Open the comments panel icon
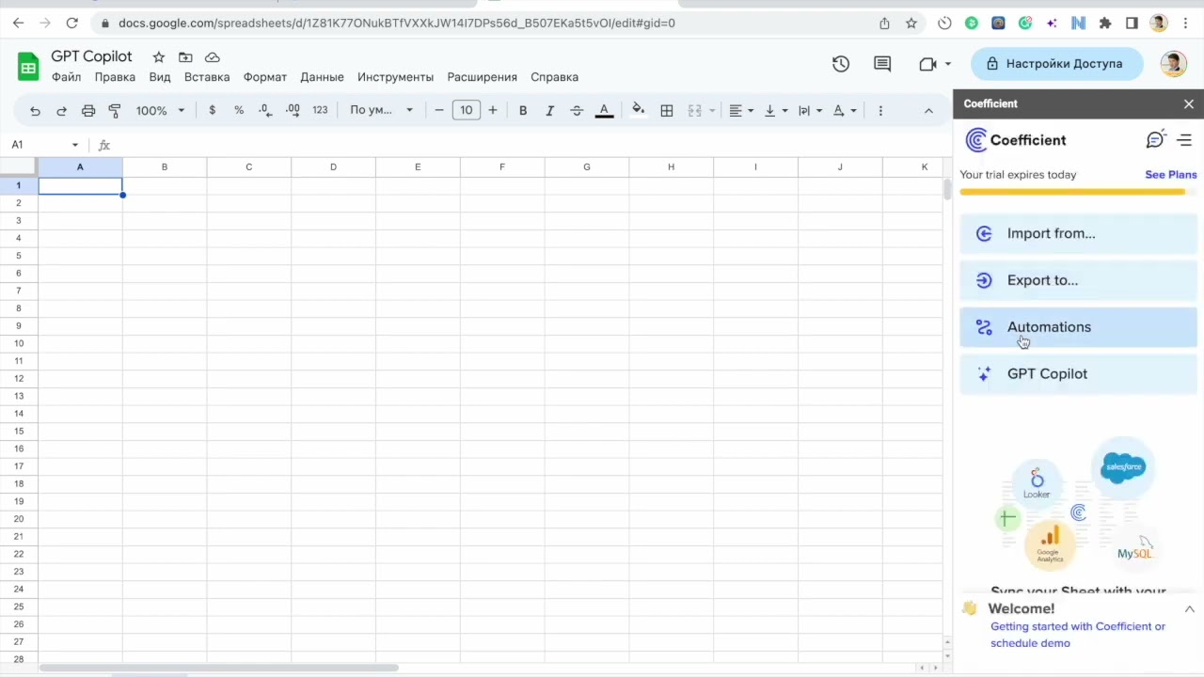The image size is (1204, 677). [x=882, y=64]
